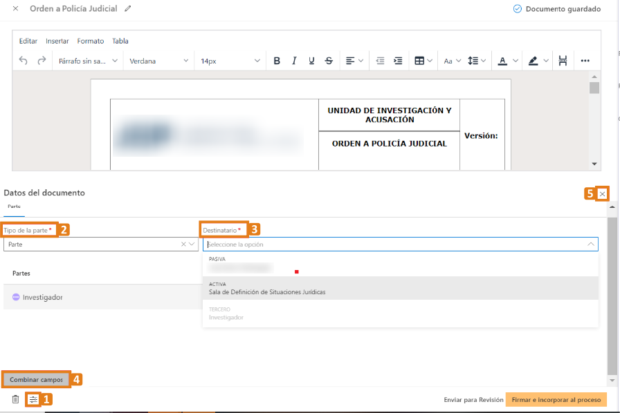Close the Datos del documento panel

click(602, 194)
